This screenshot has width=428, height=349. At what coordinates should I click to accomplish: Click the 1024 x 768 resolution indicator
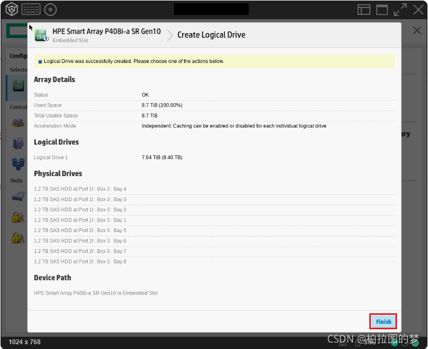coord(25,342)
